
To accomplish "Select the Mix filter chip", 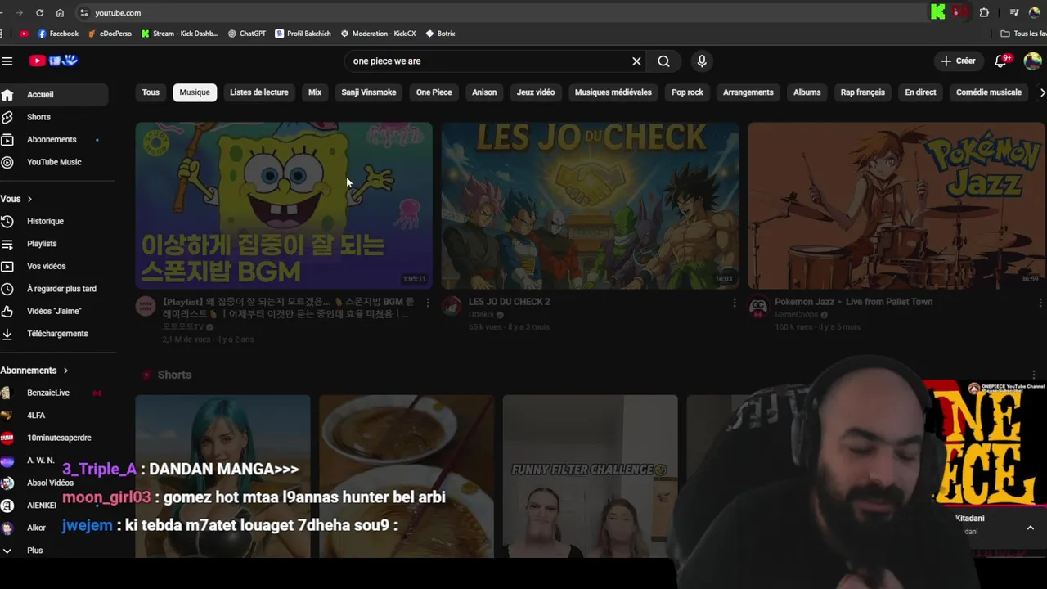I will 315,92.
